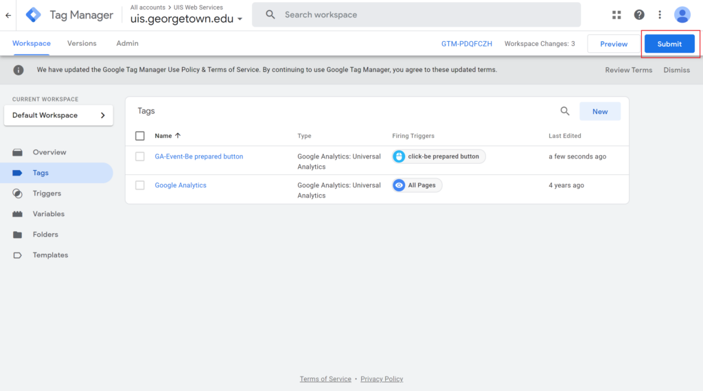The height and width of the screenshot is (391, 703).
Task: Dismiss the policy update banner
Action: click(x=676, y=70)
